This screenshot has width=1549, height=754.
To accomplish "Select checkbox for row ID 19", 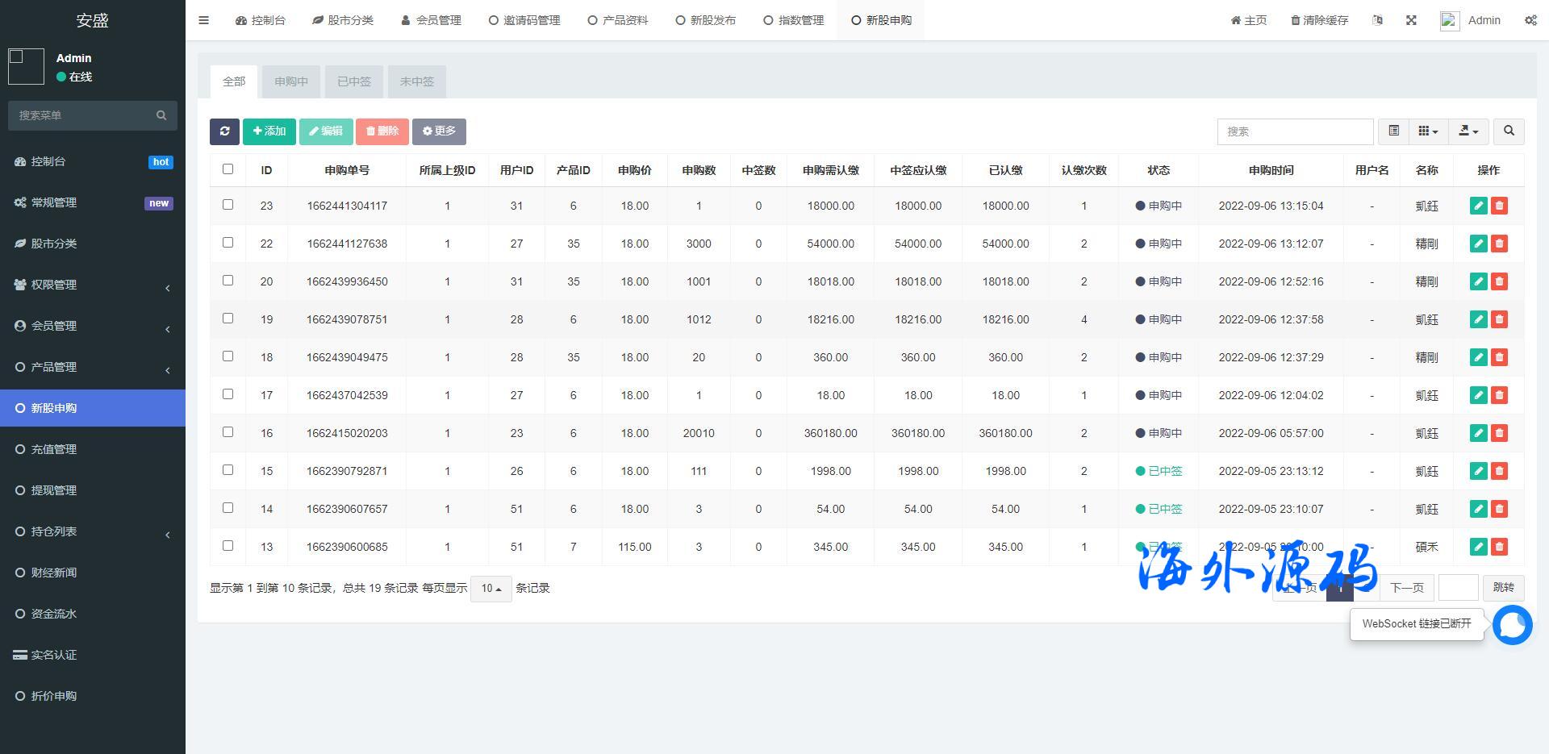I will (228, 319).
